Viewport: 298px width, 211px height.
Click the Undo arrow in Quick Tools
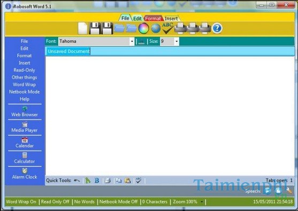point(77,181)
